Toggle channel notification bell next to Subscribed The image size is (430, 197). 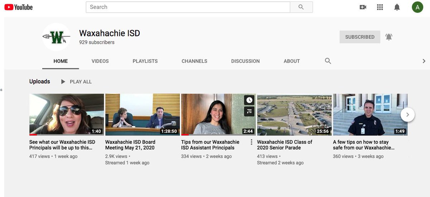tap(389, 37)
